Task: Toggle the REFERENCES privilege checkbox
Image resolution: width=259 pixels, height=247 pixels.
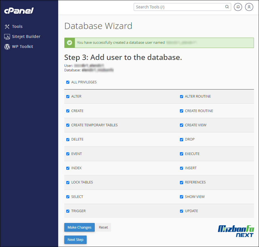Action: (181, 183)
